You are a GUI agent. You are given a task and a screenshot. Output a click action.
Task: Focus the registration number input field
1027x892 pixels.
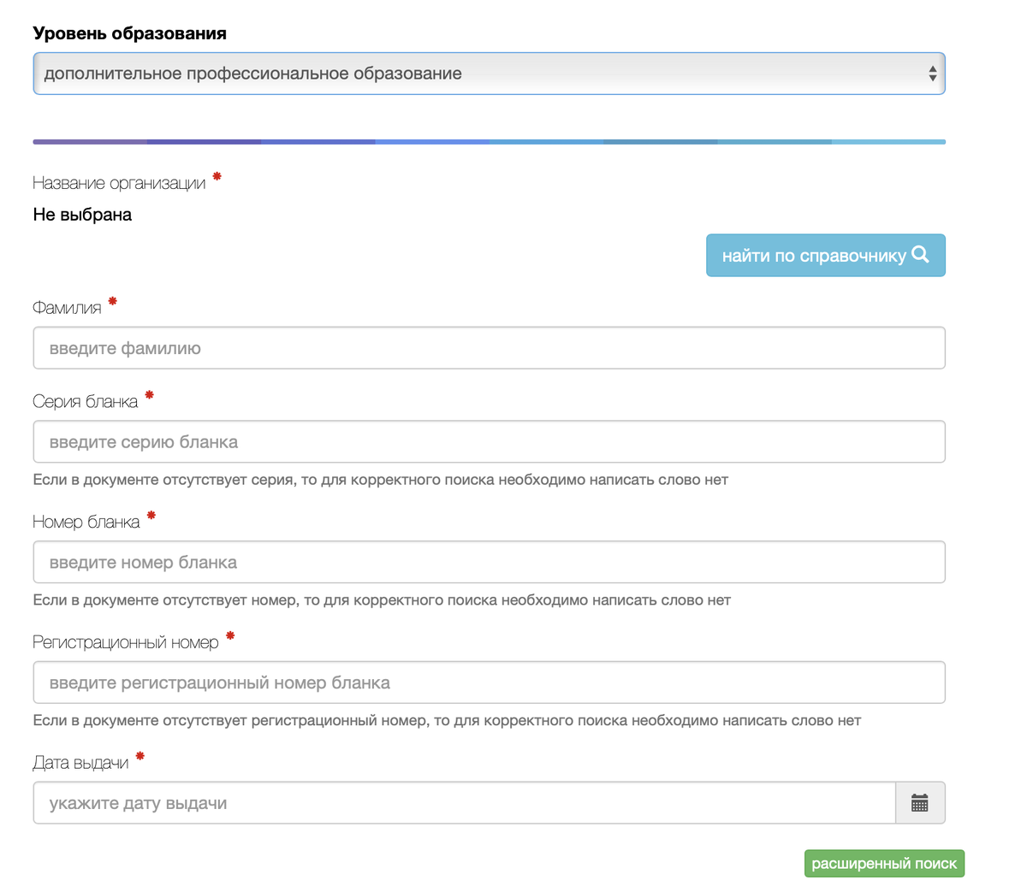[488, 683]
